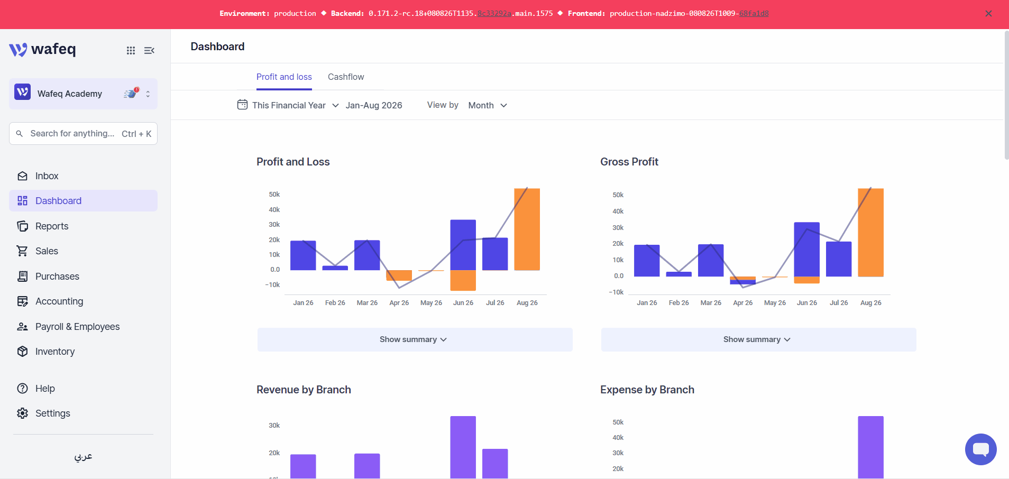Open the This Financial Year dropdown

pos(288,105)
